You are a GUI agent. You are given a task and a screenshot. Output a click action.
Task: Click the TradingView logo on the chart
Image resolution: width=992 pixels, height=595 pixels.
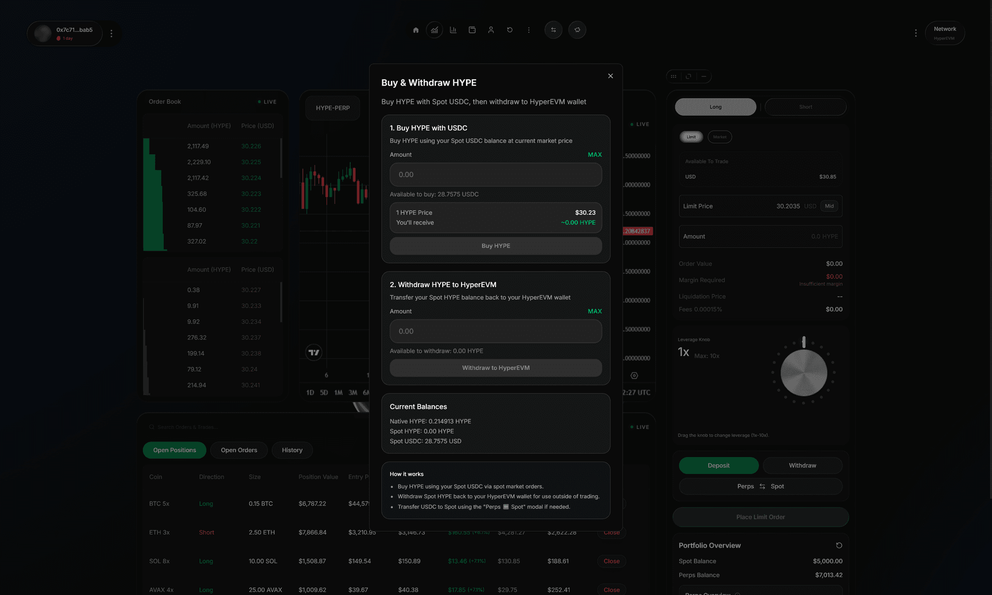[314, 352]
